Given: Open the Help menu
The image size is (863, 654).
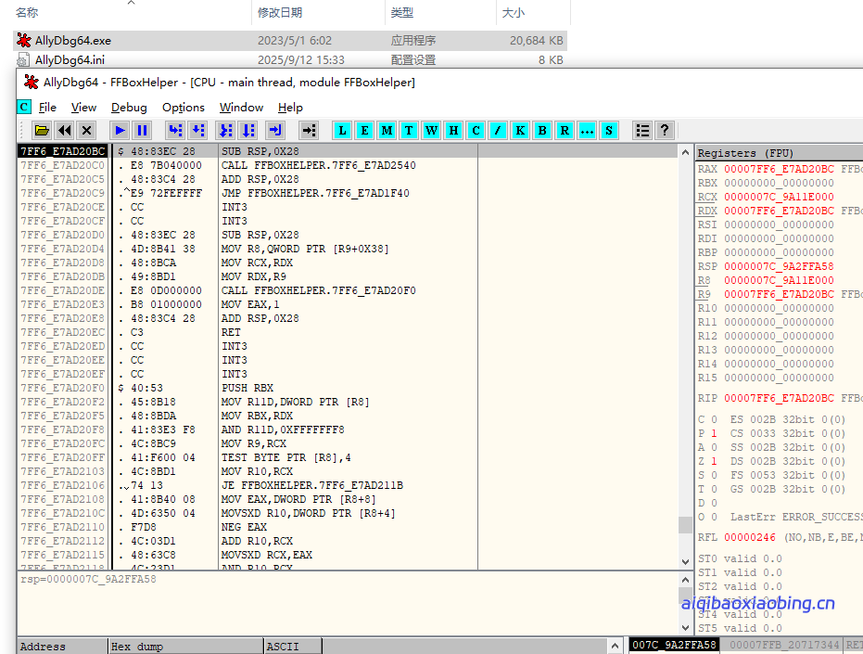Looking at the screenshot, I should (x=290, y=108).
